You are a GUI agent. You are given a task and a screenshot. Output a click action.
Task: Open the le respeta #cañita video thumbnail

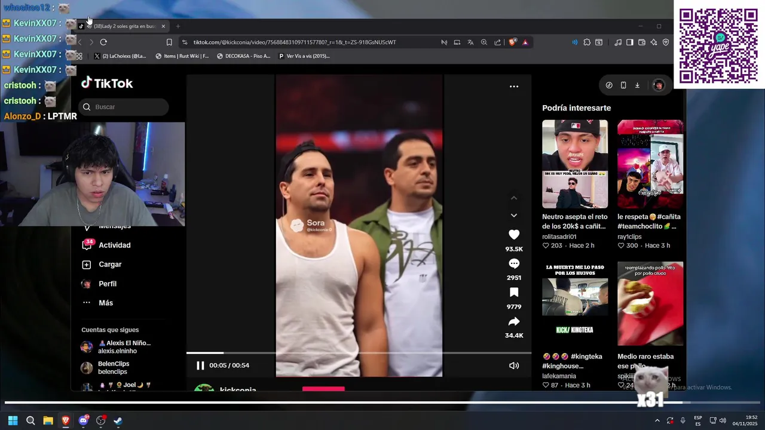coord(650,164)
